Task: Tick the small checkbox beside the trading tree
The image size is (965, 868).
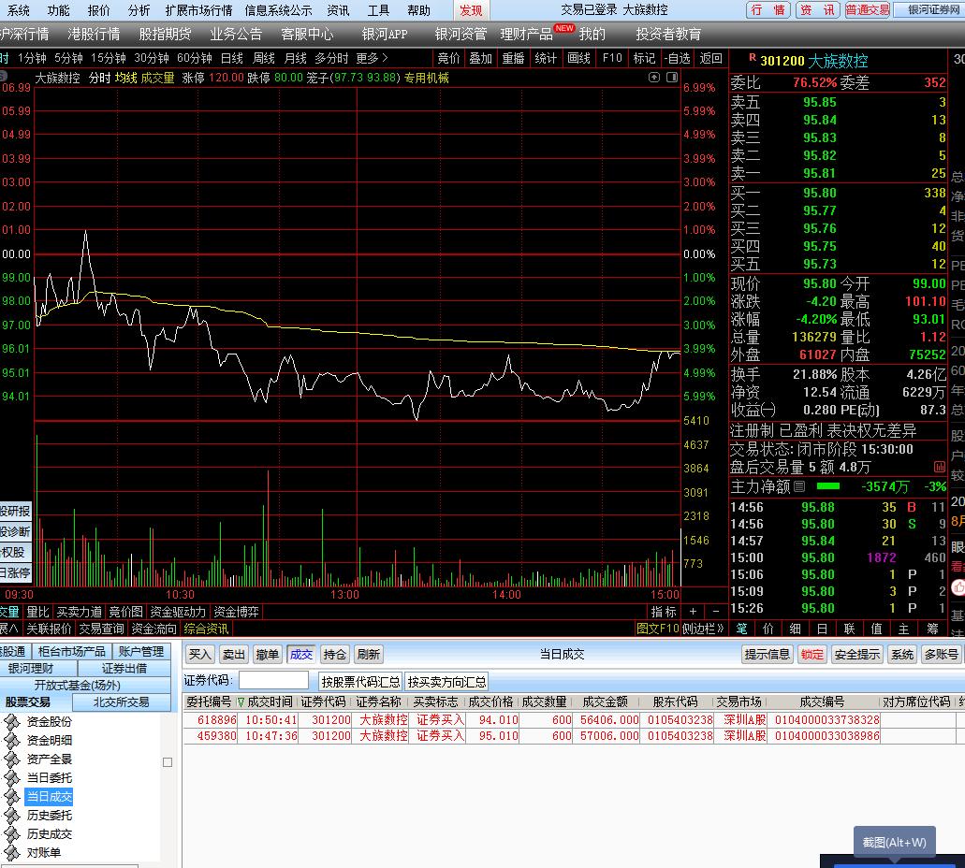Action: [x=167, y=762]
